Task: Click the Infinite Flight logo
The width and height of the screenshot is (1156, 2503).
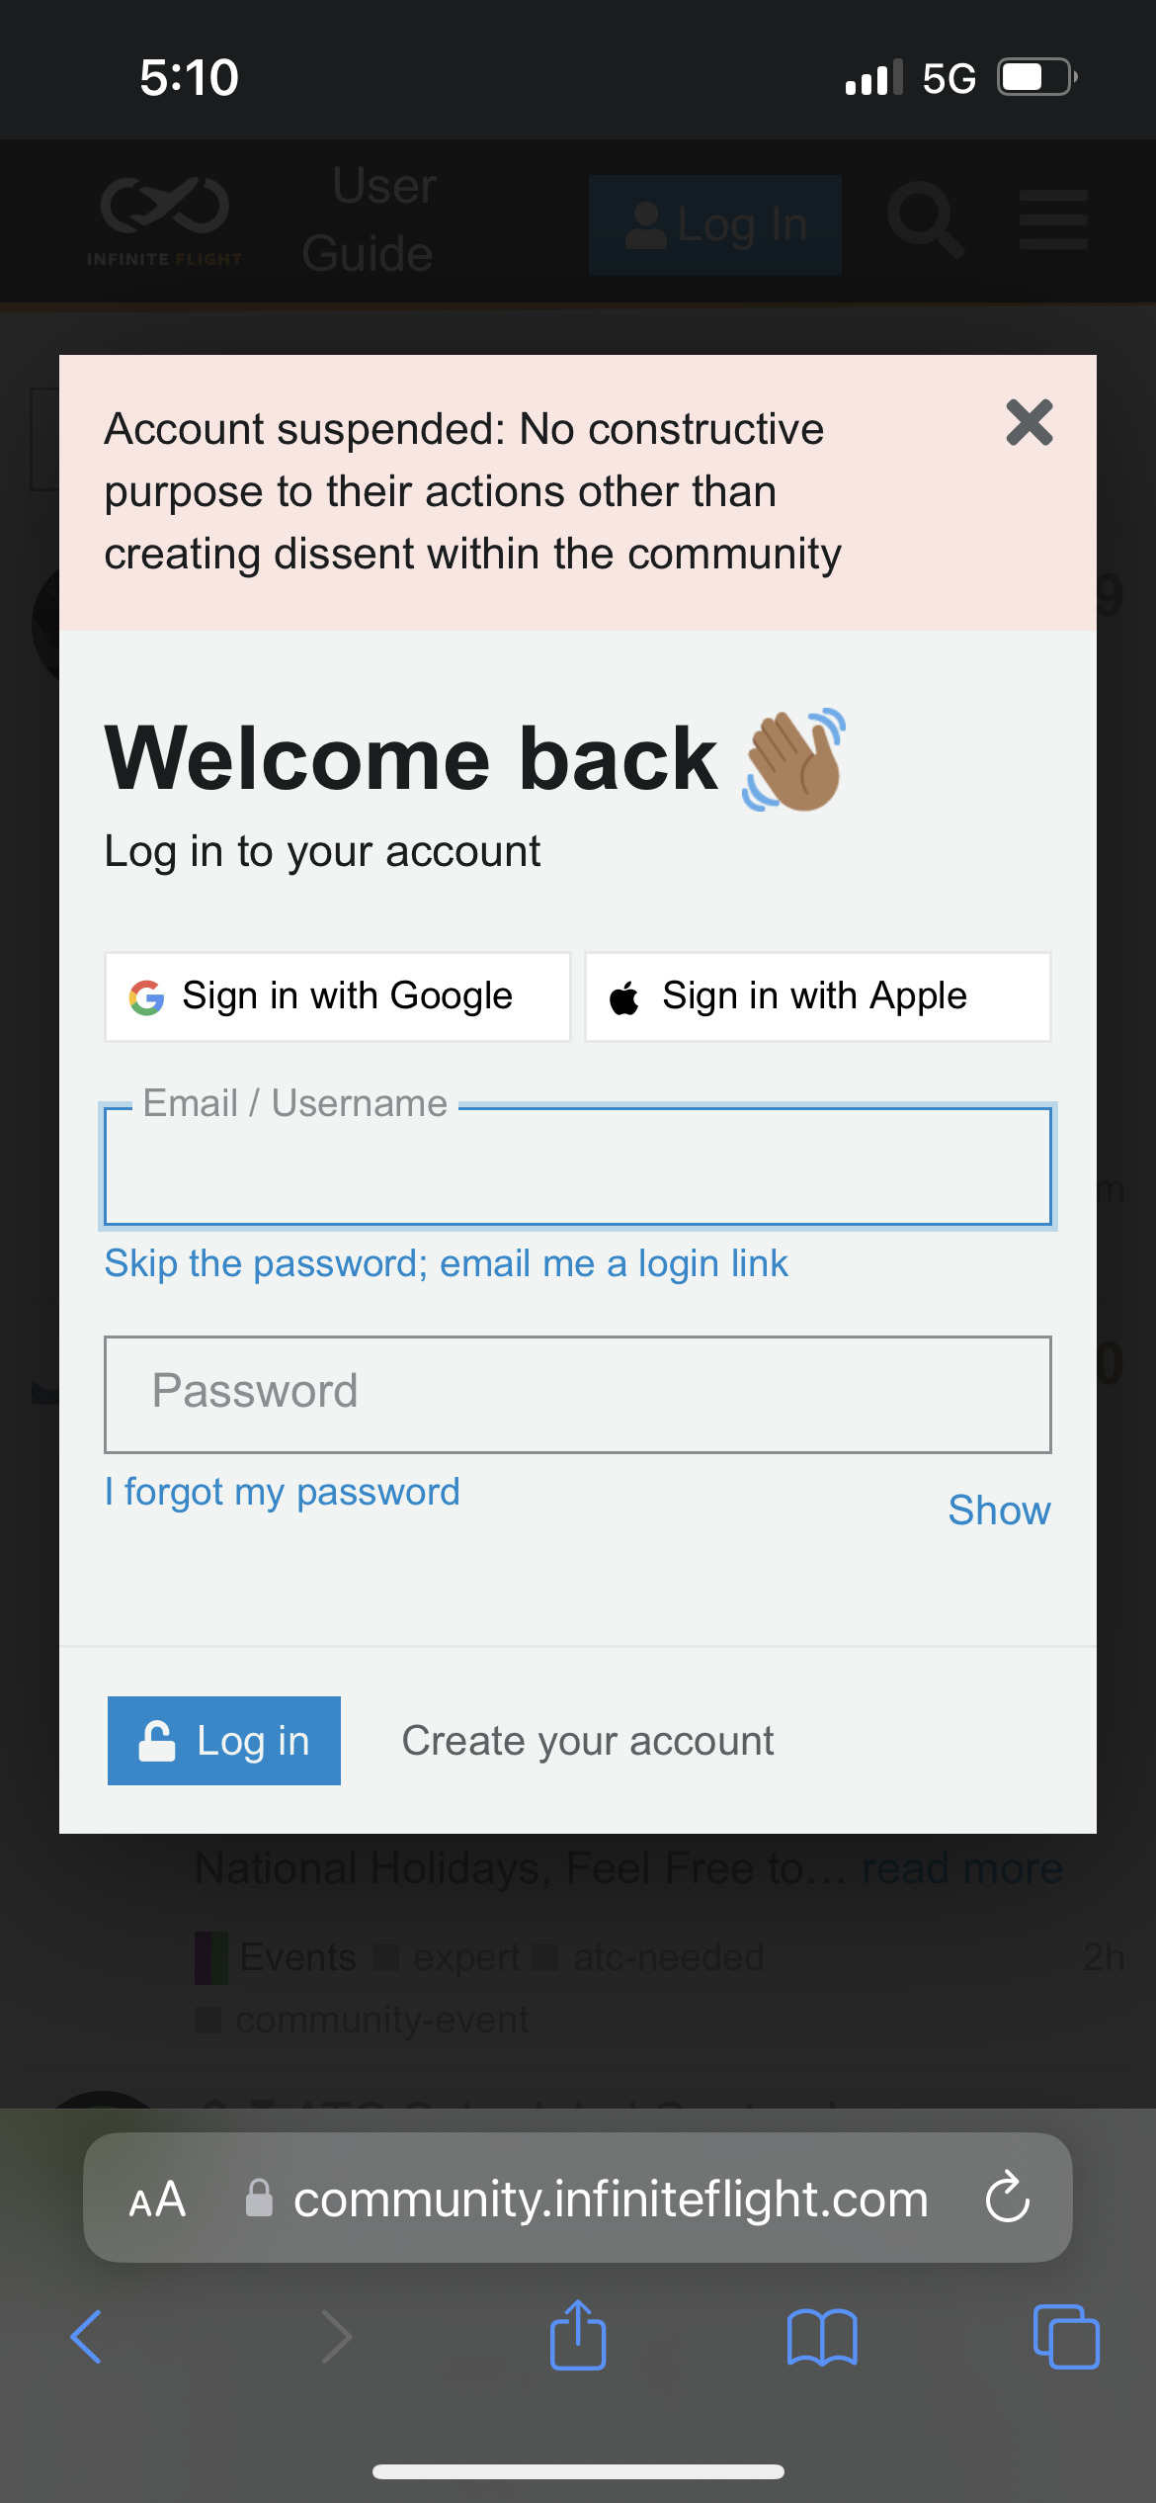Action: (x=165, y=221)
